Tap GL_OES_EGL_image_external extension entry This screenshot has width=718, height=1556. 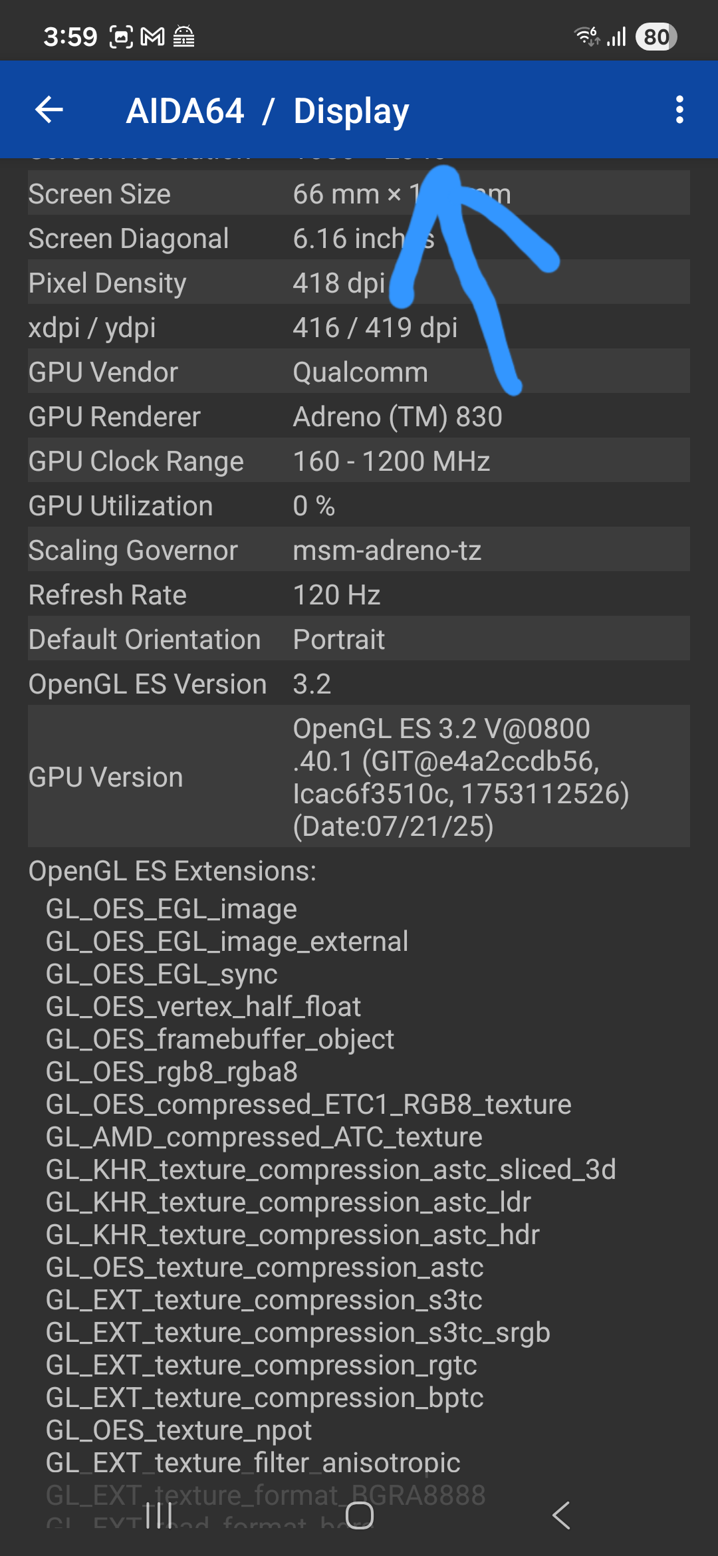(227, 942)
